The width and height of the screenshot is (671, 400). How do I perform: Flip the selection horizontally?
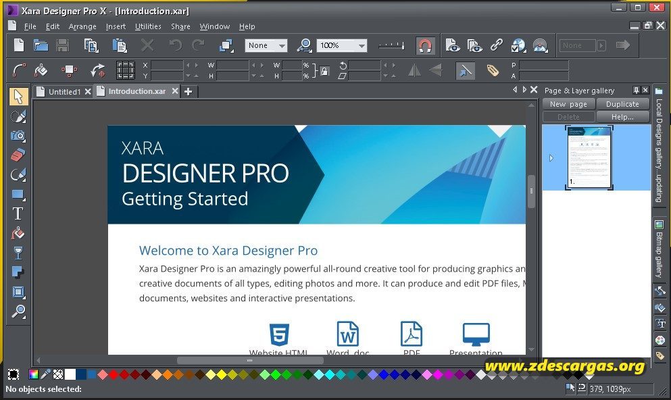414,70
